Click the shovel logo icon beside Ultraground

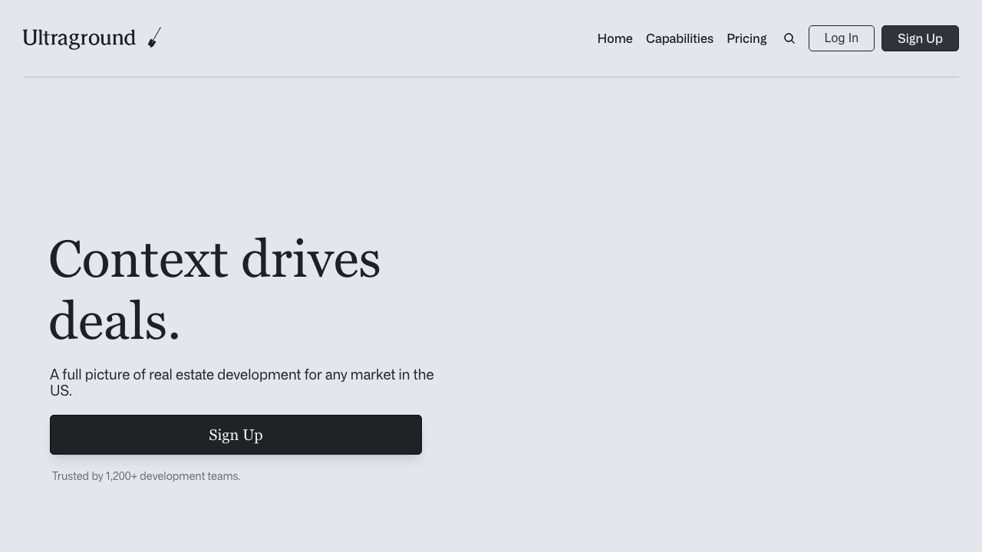coord(154,38)
